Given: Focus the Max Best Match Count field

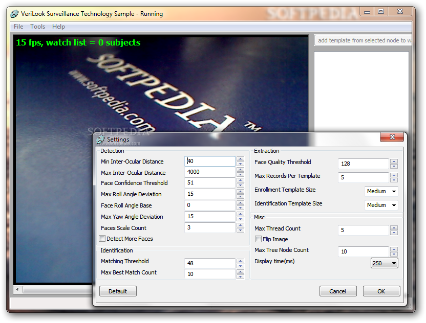Looking at the screenshot, I should click(x=210, y=274).
